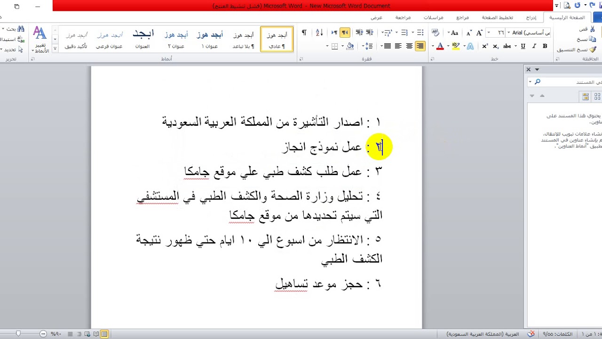This screenshot has width=602, height=339.
Task: Open the View tab (عرض)
Action: [376, 17]
